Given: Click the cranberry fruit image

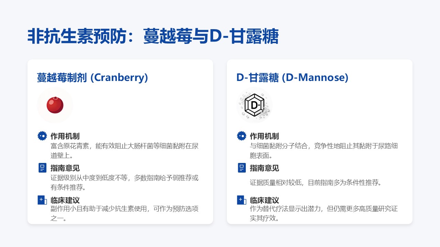Looking at the screenshot, I should (55, 105).
